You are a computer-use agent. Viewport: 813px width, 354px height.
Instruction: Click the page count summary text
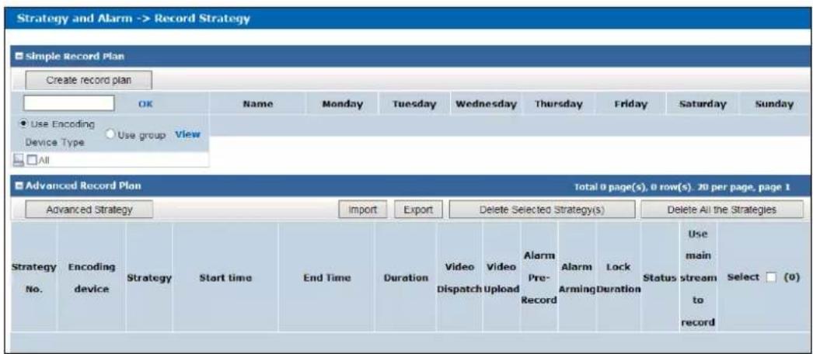[682, 186]
